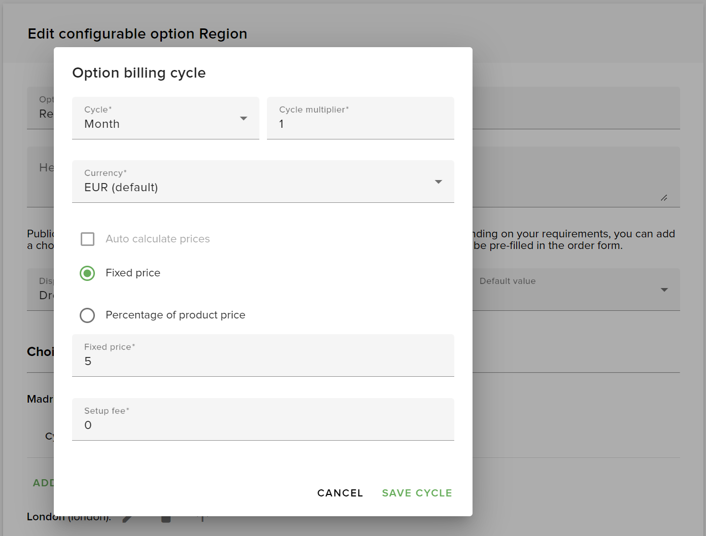Click the Option billing cycle dialog title

point(139,73)
